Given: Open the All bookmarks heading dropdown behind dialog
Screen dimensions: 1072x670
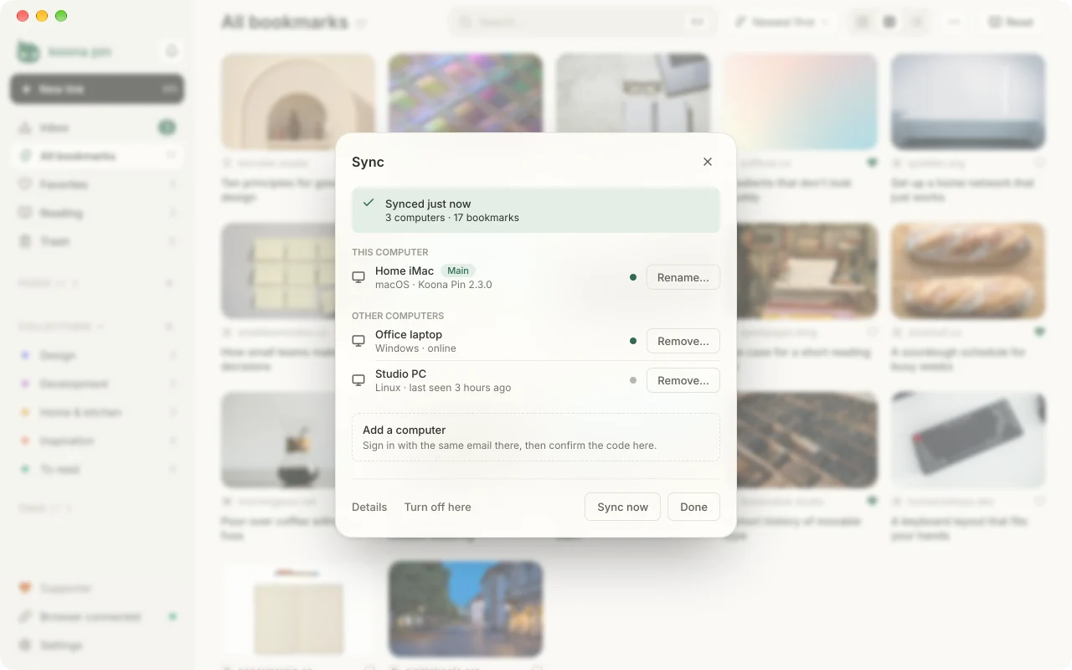Looking at the screenshot, I should tap(361, 23).
